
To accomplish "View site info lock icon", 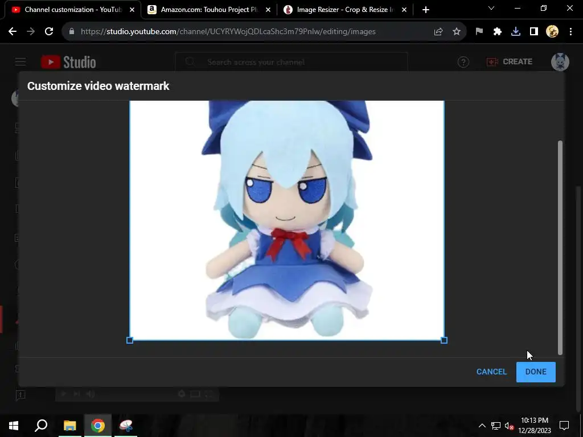I will (x=71, y=32).
